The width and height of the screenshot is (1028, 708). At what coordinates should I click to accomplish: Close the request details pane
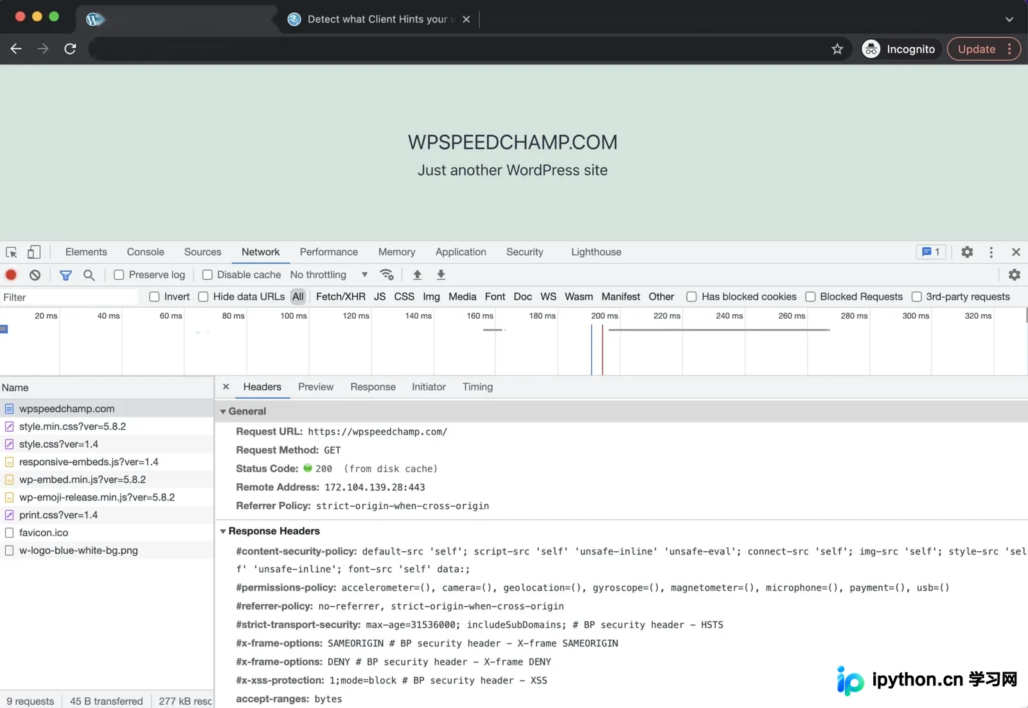(x=226, y=387)
